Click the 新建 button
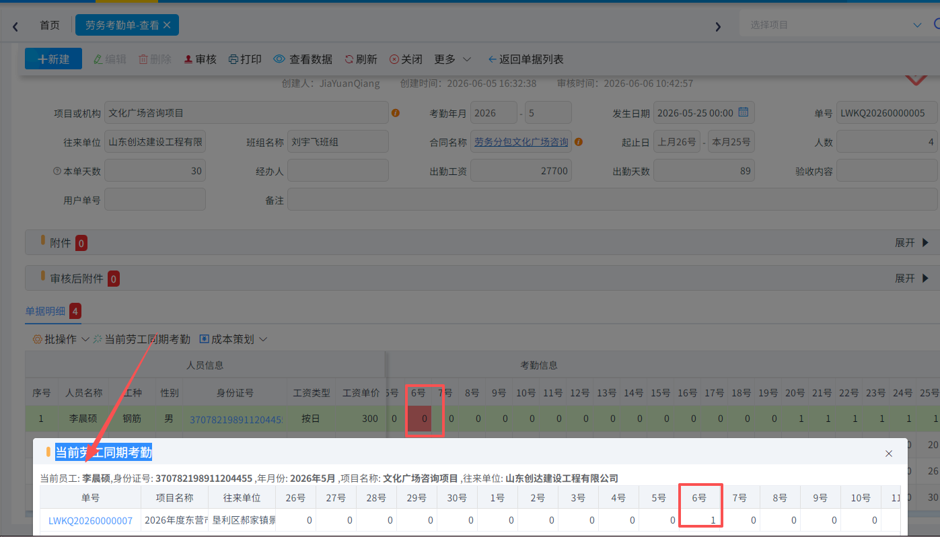The width and height of the screenshot is (940, 537). [53, 59]
